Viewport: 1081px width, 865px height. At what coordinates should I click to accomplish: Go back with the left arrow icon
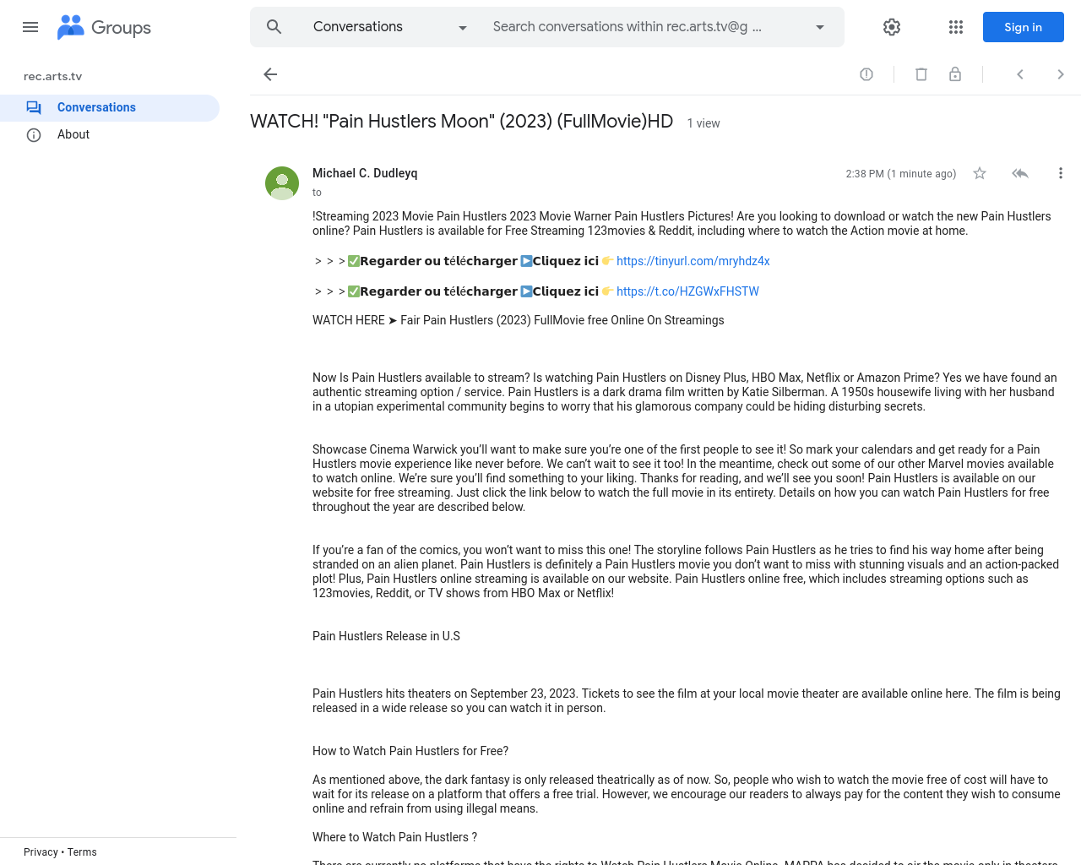point(270,74)
